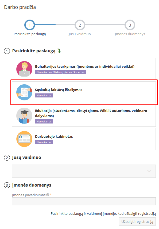Click inside the Įmonės pavadinimas input field

(x=84, y=201)
